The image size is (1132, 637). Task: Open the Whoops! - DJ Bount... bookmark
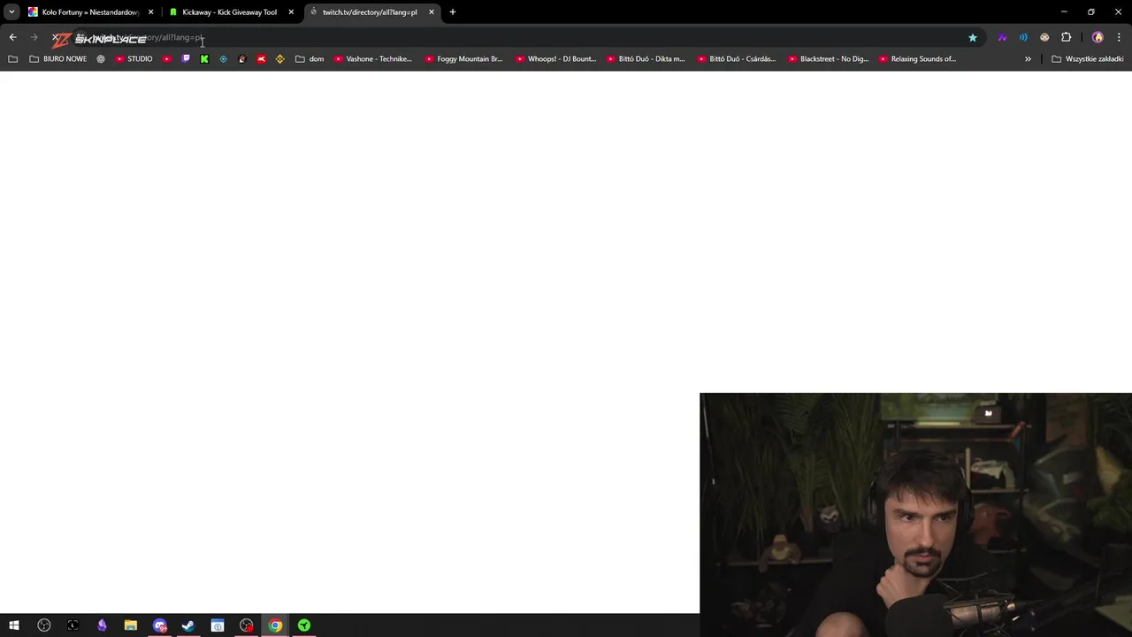click(555, 59)
